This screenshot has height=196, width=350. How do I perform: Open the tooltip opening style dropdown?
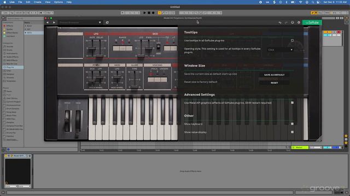pos(280,50)
